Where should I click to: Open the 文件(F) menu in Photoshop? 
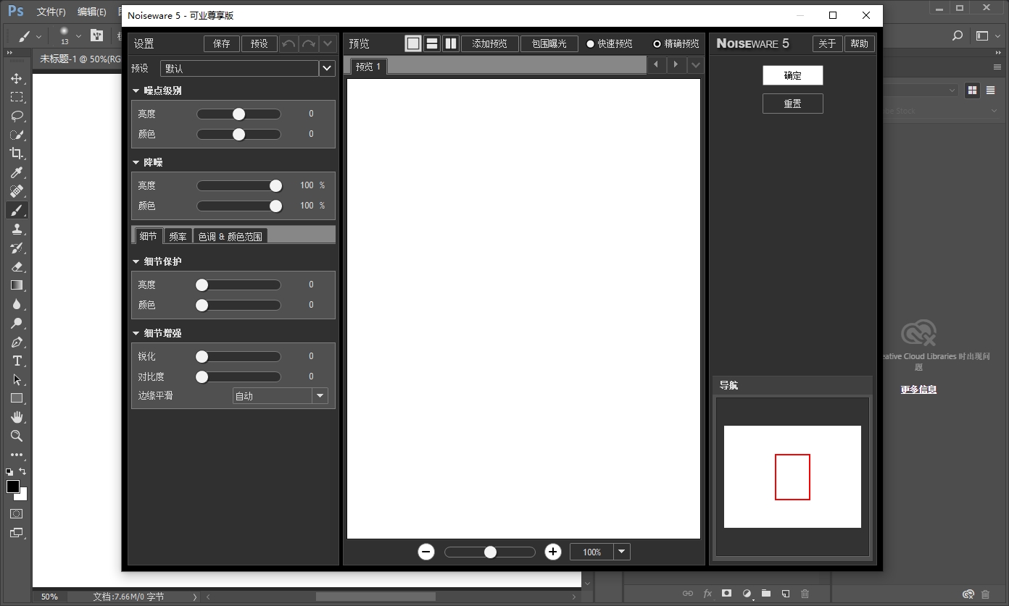51,12
